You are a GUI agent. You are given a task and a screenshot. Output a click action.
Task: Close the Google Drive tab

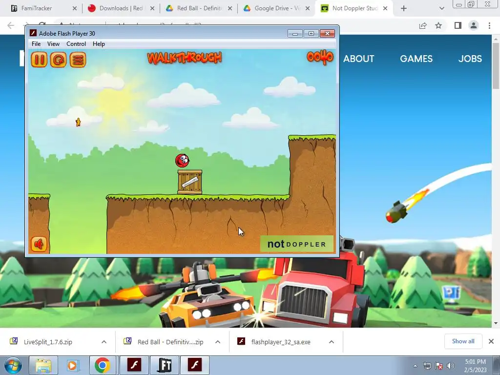(x=308, y=8)
